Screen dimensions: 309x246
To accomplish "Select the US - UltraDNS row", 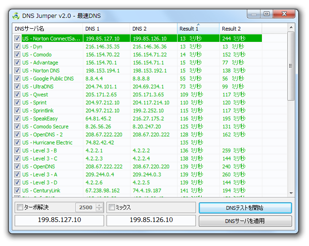I will tap(137, 87).
